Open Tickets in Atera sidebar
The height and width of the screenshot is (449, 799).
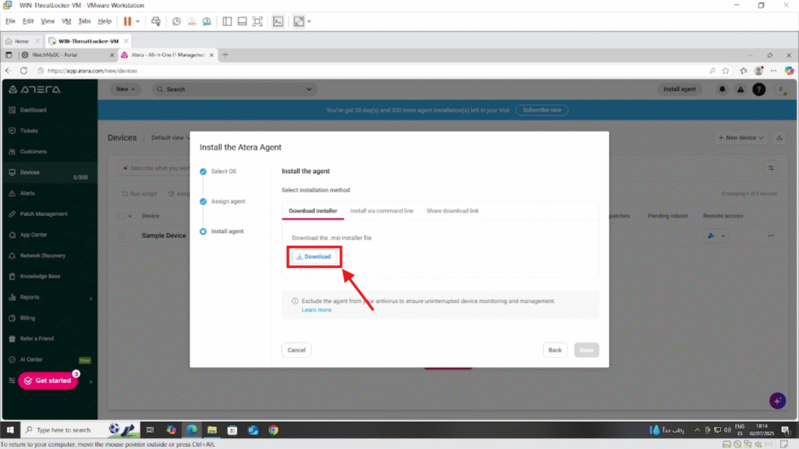point(29,131)
